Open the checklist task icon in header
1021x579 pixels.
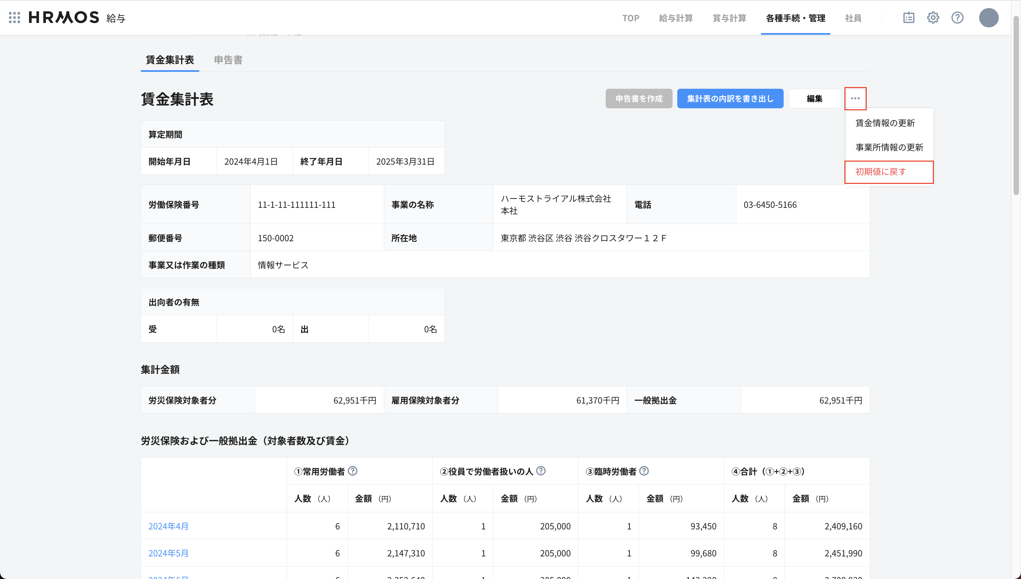[x=908, y=18]
